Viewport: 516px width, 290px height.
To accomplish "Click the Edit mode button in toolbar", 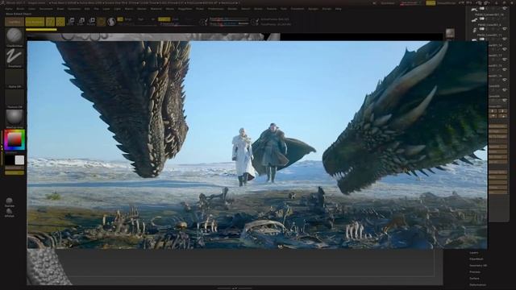I will pyautogui.click(x=50, y=22).
